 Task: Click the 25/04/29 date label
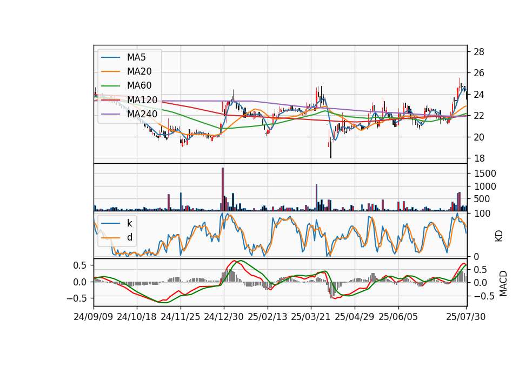click(355, 317)
